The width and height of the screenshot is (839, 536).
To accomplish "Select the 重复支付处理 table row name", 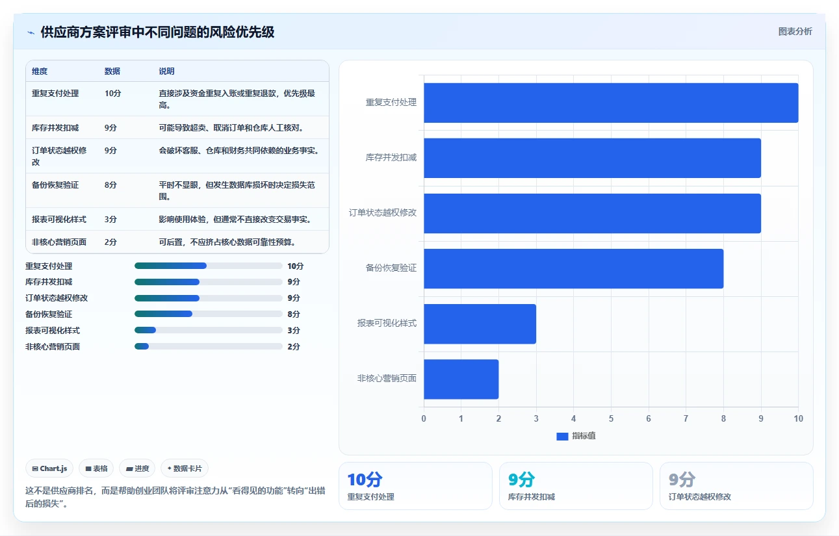I will [x=55, y=94].
